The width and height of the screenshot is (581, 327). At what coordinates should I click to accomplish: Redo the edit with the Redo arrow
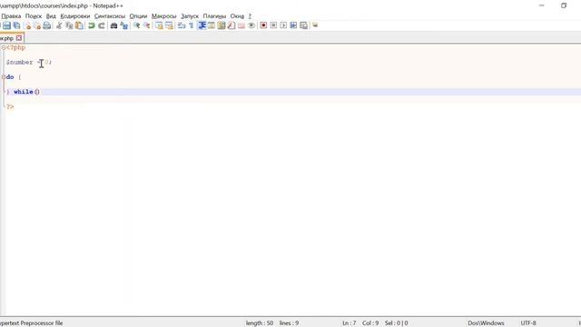tap(101, 25)
